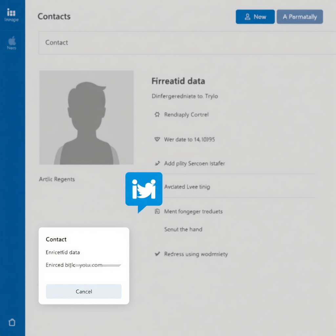Image resolution: width=336 pixels, height=336 pixels.
Task: Select the contact avatar placeholder image
Action: (86, 117)
